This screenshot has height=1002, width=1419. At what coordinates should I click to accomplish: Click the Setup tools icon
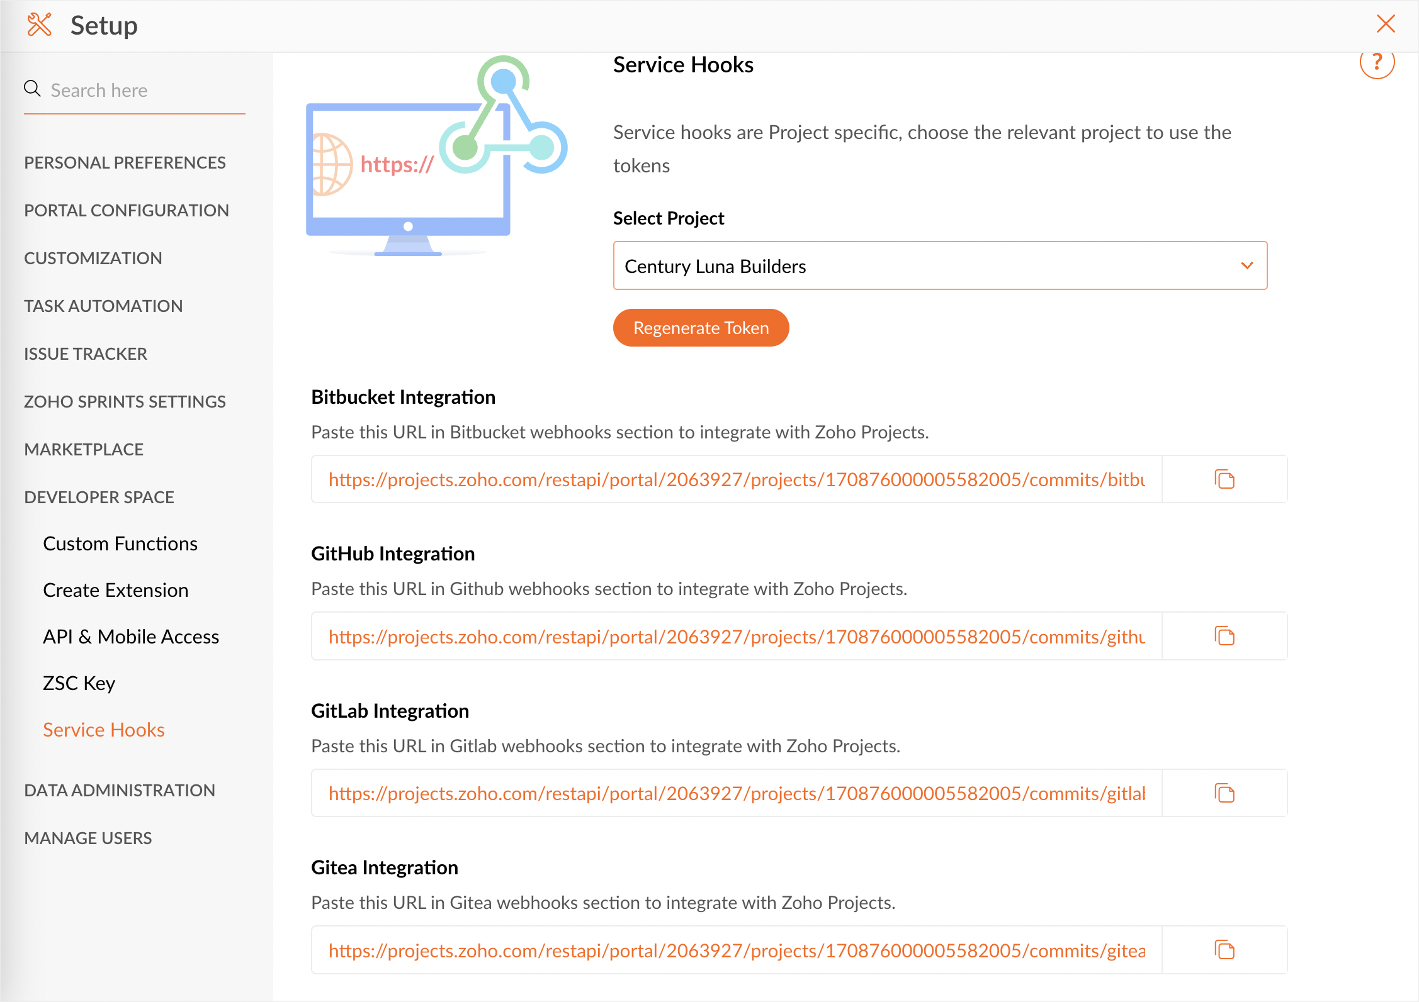(40, 25)
